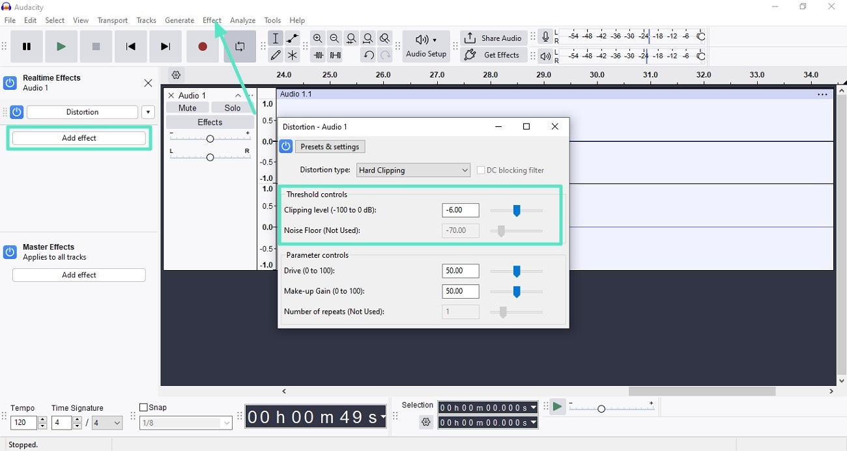This screenshot has width=847, height=451.
Task: Mute the Audio 1 track
Action: coord(188,108)
